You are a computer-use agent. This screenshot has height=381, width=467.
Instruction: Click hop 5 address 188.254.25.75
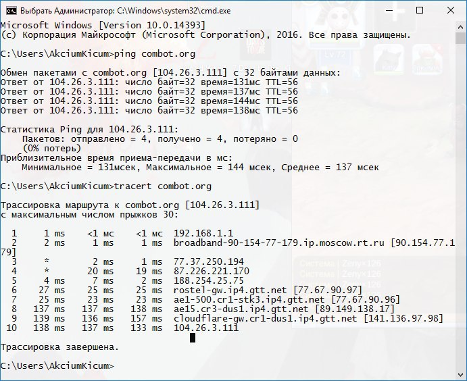tap(209, 281)
